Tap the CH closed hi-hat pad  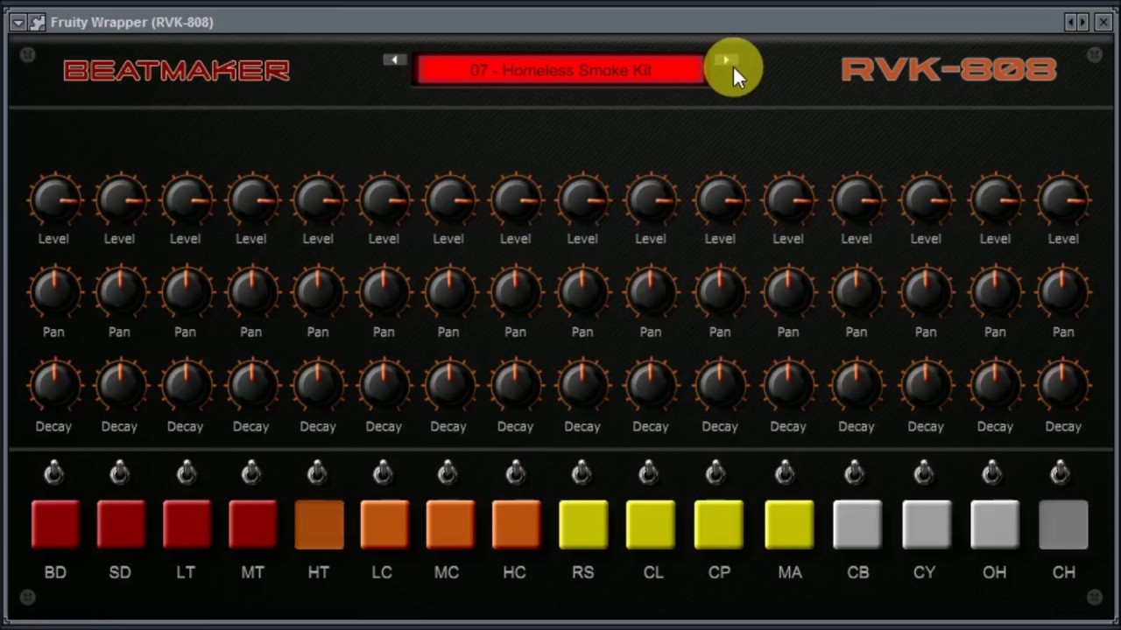(x=1063, y=524)
